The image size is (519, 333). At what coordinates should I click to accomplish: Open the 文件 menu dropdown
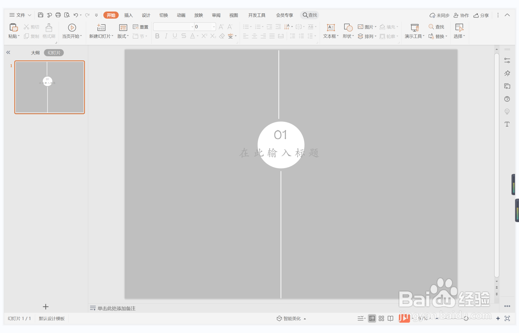pyautogui.click(x=20, y=15)
